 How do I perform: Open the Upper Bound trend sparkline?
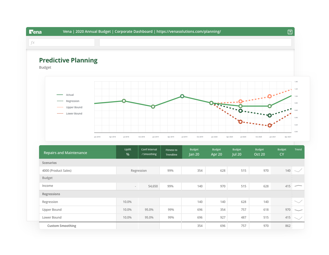point(298,209)
